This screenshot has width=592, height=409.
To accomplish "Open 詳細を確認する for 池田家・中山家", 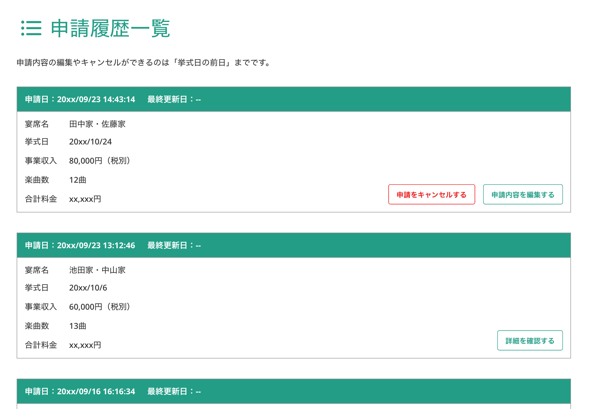I will [530, 341].
